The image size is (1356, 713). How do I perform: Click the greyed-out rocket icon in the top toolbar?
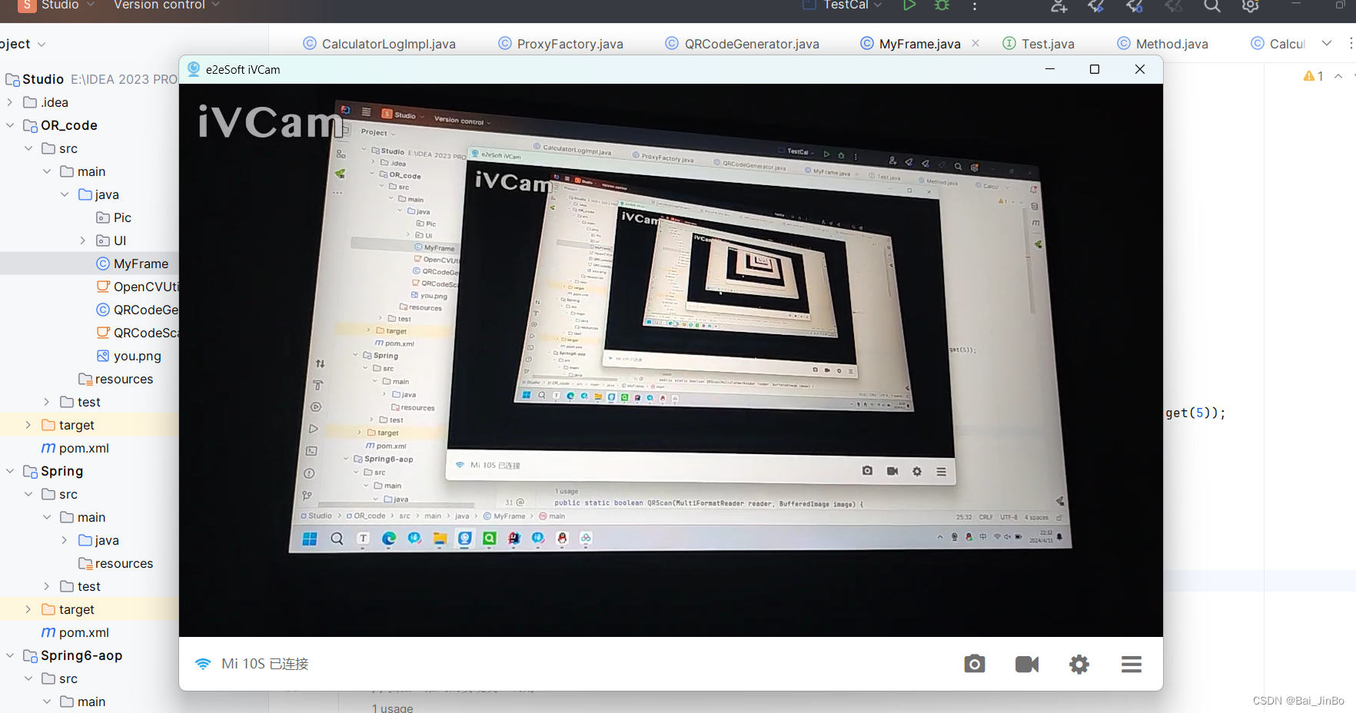pyautogui.click(x=1173, y=5)
